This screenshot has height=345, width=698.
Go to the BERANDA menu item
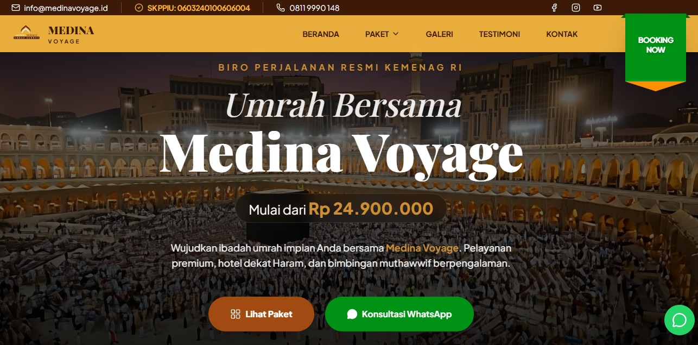pos(321,34)
